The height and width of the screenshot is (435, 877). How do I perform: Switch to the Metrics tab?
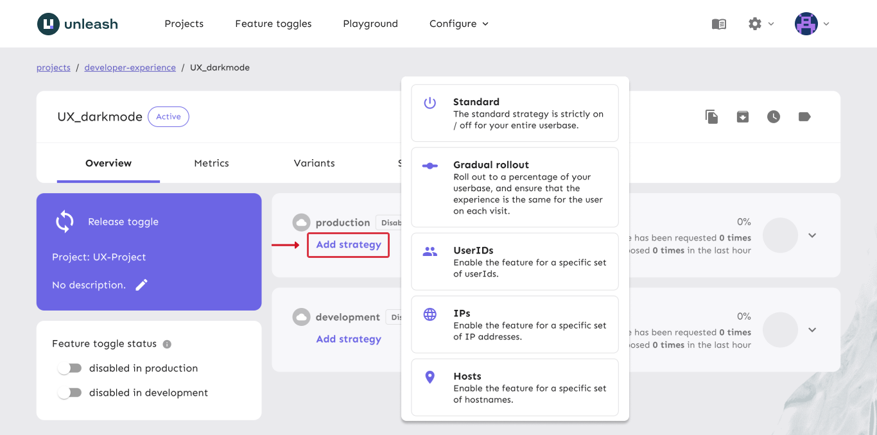(x=211, y=163)
